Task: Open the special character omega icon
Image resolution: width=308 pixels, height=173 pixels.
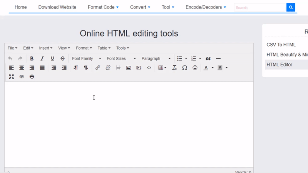Action: pos(184,68)
